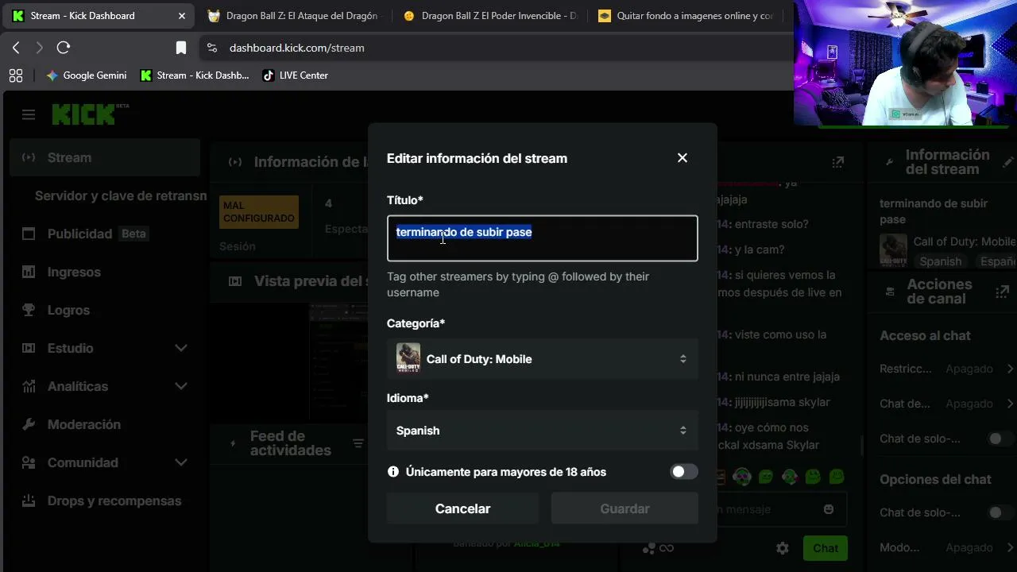
Task: Open the Idioma dropdown showing Spanish
Action: [543, 431]
